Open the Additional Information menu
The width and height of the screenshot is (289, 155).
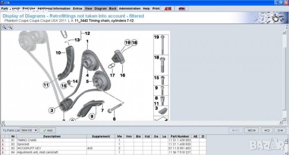[x=54, y=8]
